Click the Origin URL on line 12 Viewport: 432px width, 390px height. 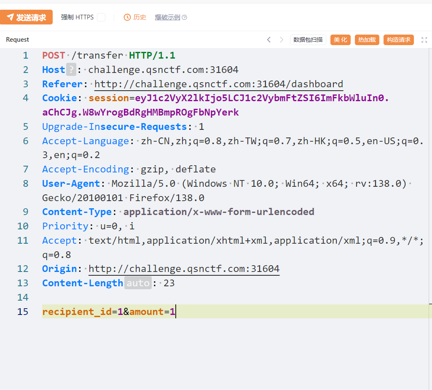point(184,269)
